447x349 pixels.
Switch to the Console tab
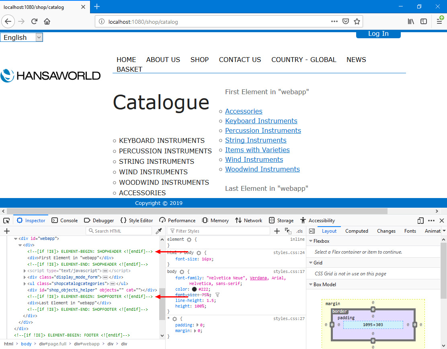(x=65, y=221)
